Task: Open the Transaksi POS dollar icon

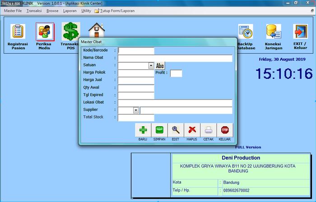Action: [70, 32]
